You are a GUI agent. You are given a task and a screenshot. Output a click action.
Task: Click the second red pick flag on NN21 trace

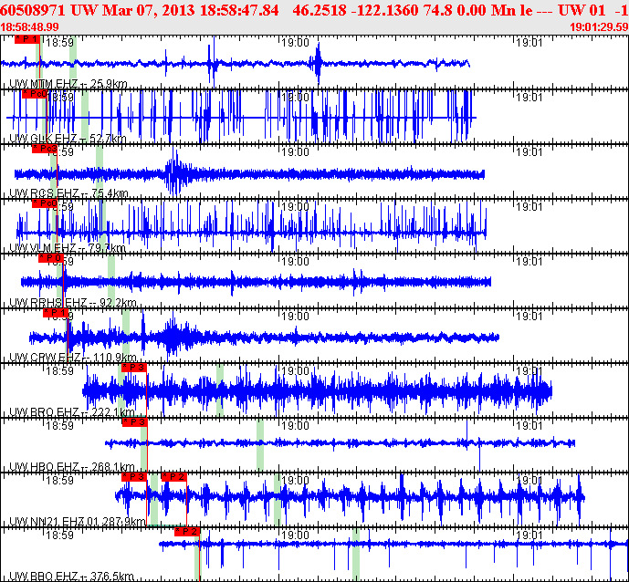(173, 476)
